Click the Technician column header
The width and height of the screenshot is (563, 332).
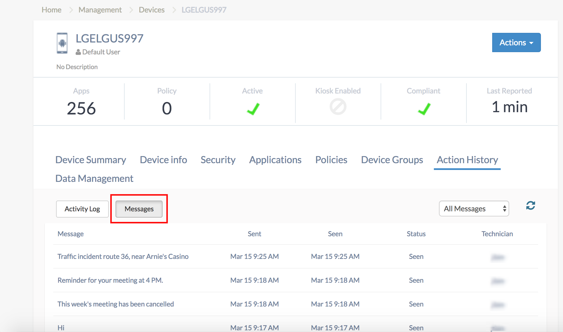(x=497, y=234)
